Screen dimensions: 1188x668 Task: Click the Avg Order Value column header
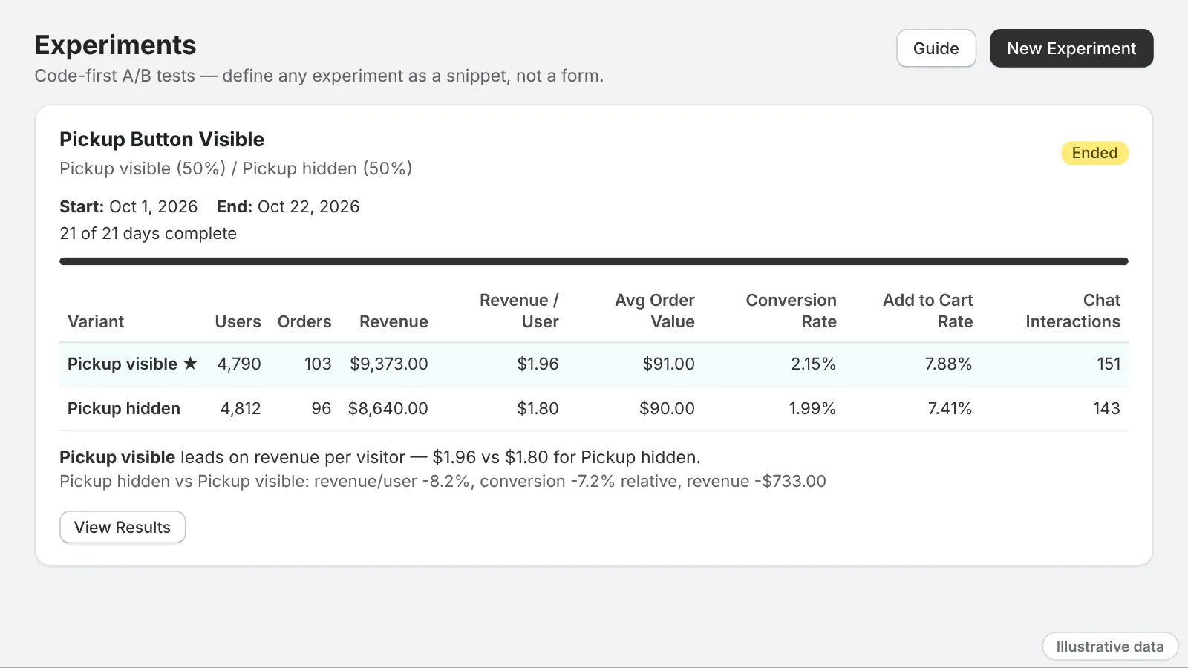(x=655, y=311)
